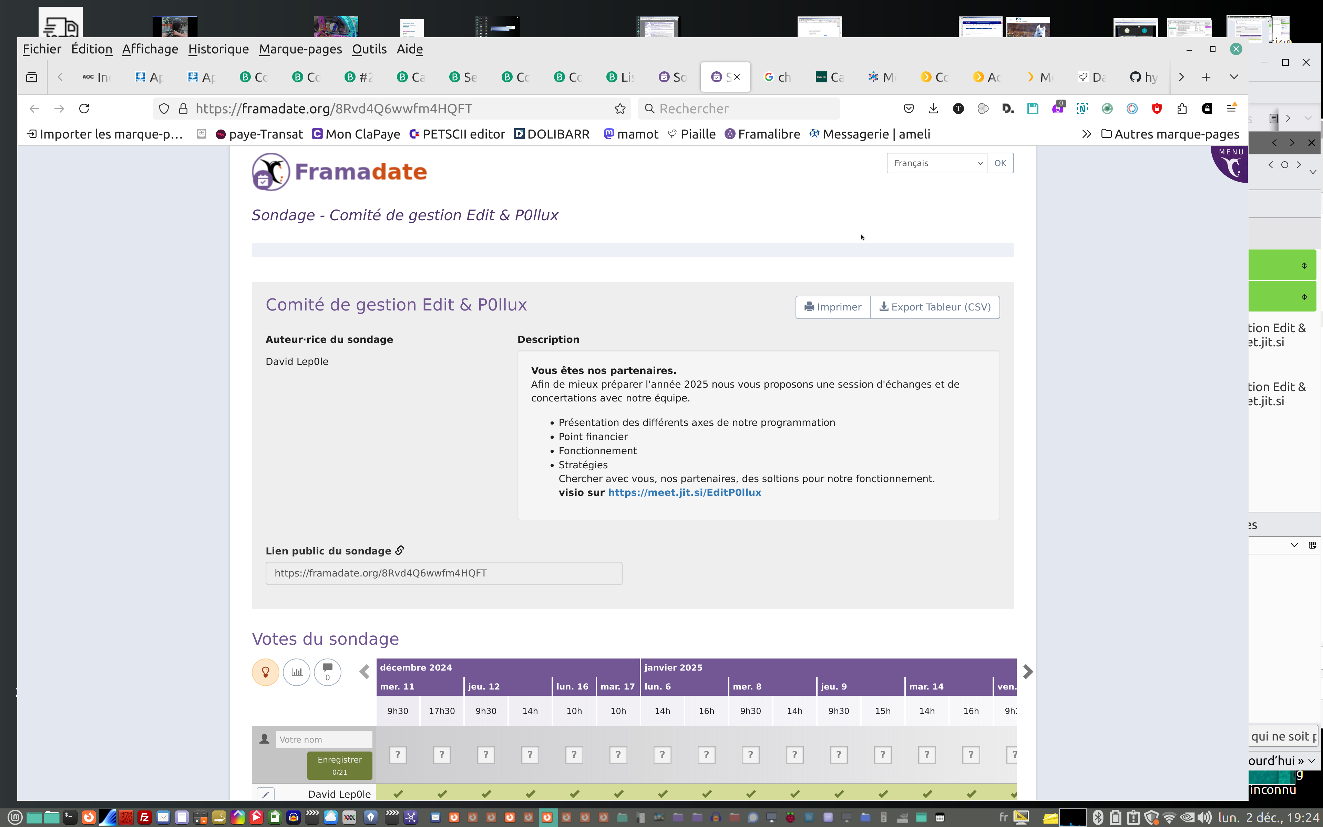Open the Historique menu

pos(218,49)
